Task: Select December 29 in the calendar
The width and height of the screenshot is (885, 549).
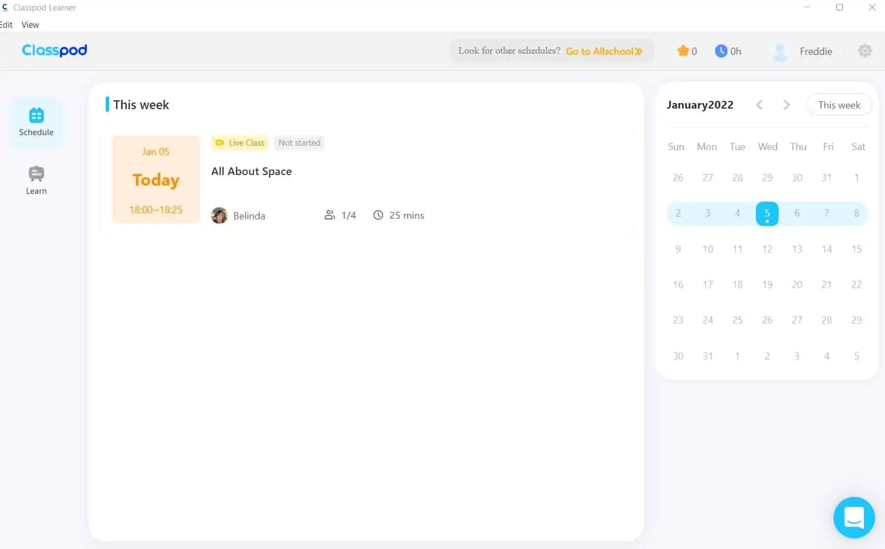Action: click(767, 178)
